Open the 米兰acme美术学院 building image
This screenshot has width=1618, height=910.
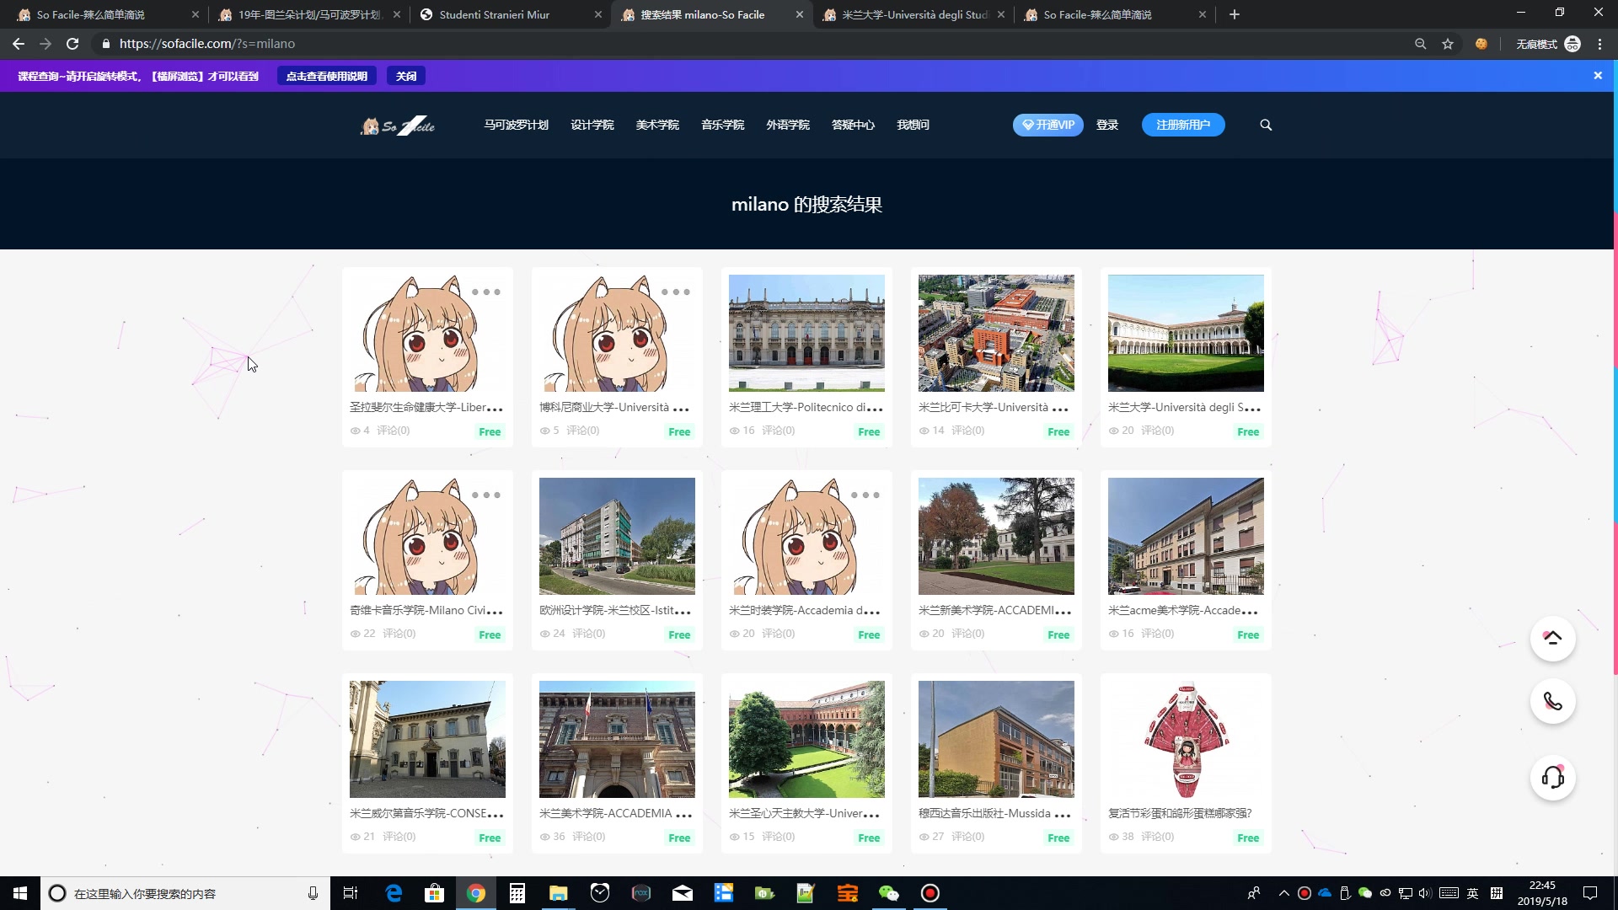tap(1186, 536)
